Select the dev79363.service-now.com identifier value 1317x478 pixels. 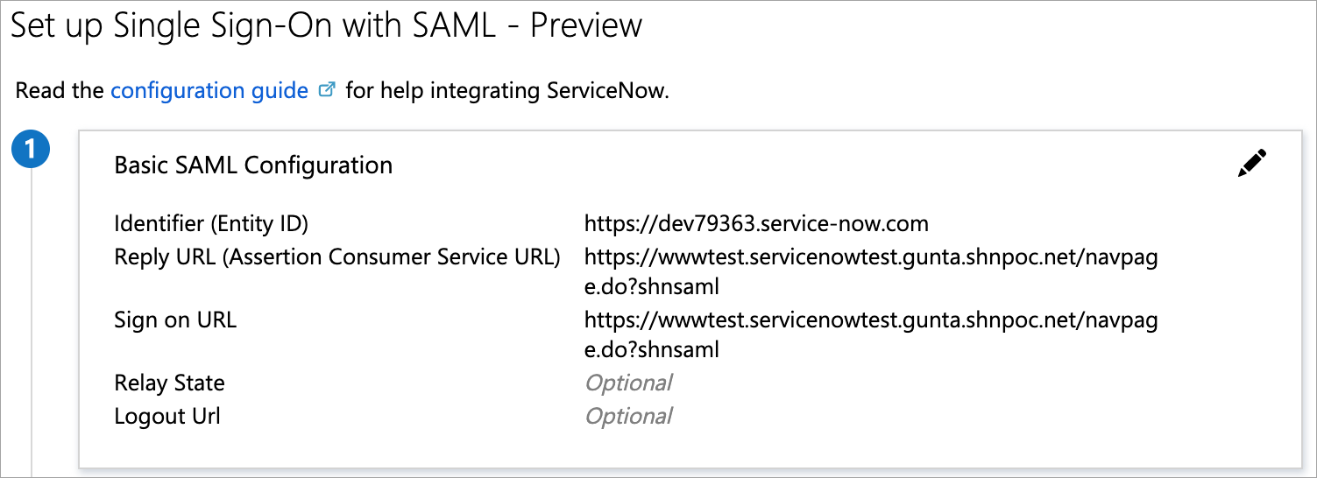click(756, 223)
